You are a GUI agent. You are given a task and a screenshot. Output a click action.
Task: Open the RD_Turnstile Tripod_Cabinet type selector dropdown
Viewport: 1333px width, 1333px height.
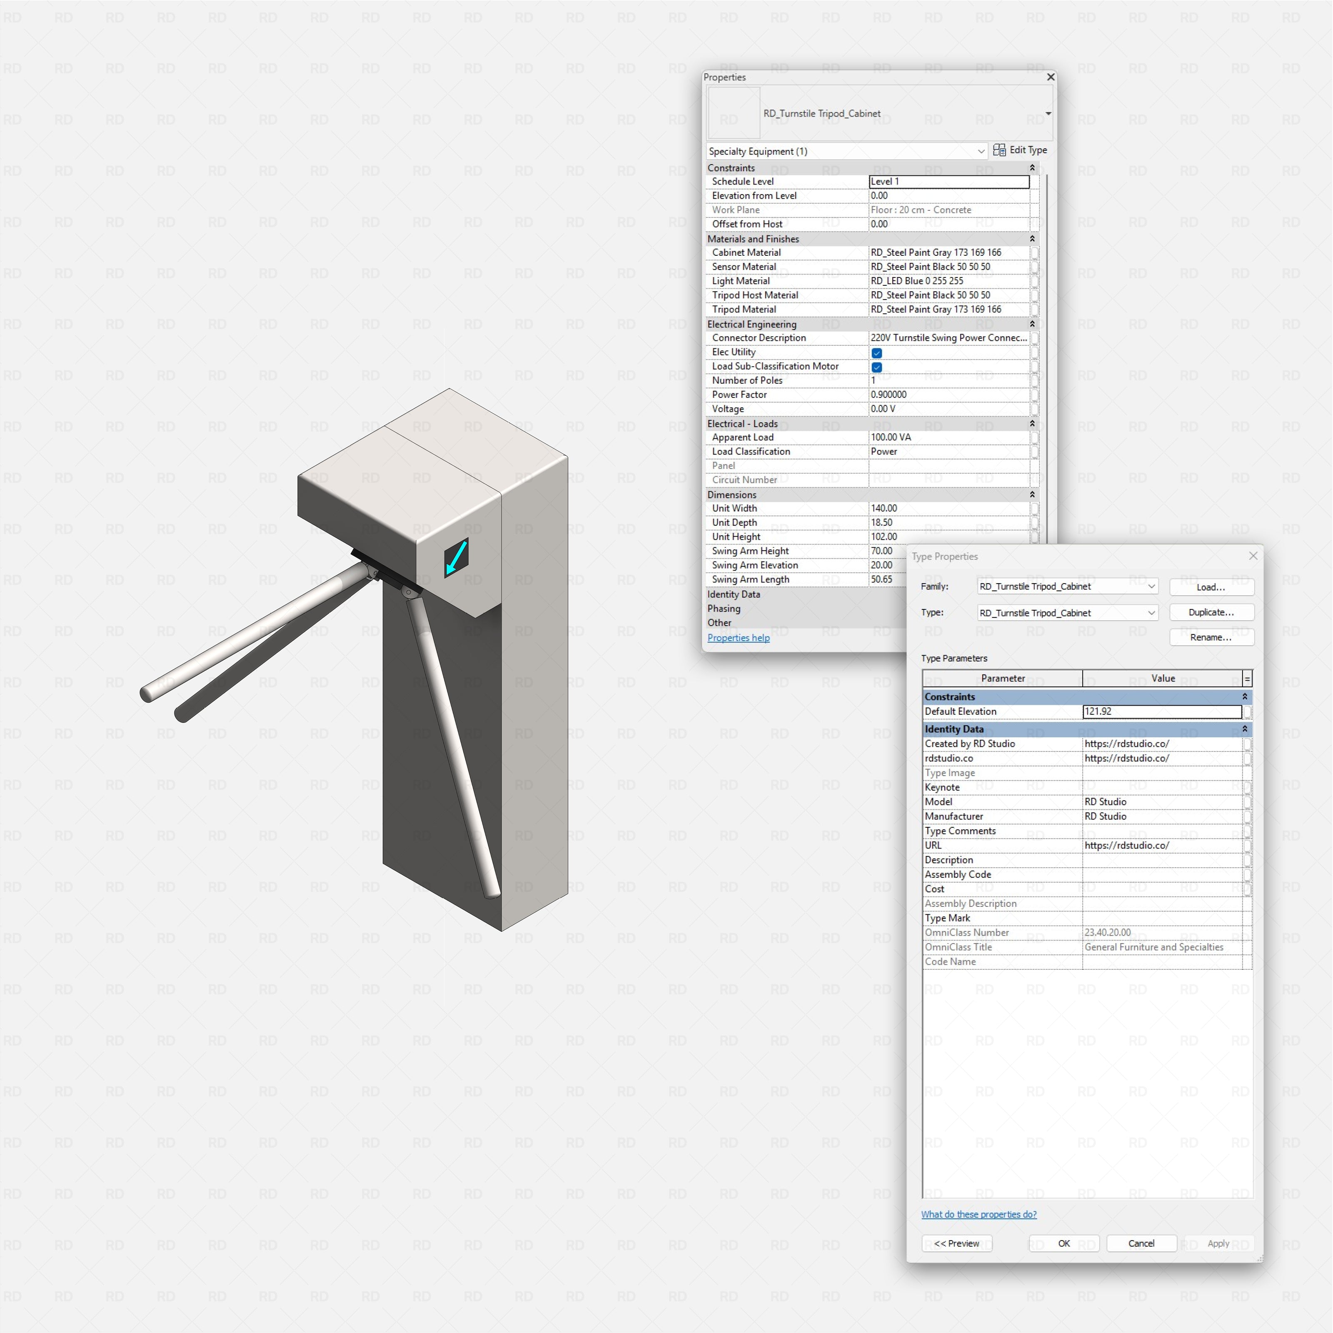click(1047, 114)
